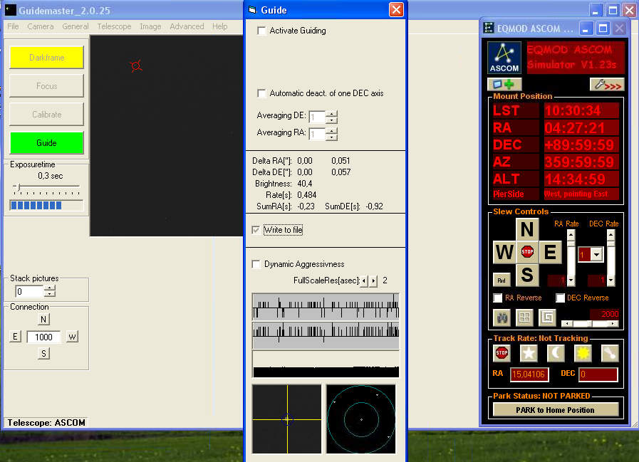Click the Connection 1000 input field
The width and height of the screenshot is (639, 462).
[x=43, y=337]
